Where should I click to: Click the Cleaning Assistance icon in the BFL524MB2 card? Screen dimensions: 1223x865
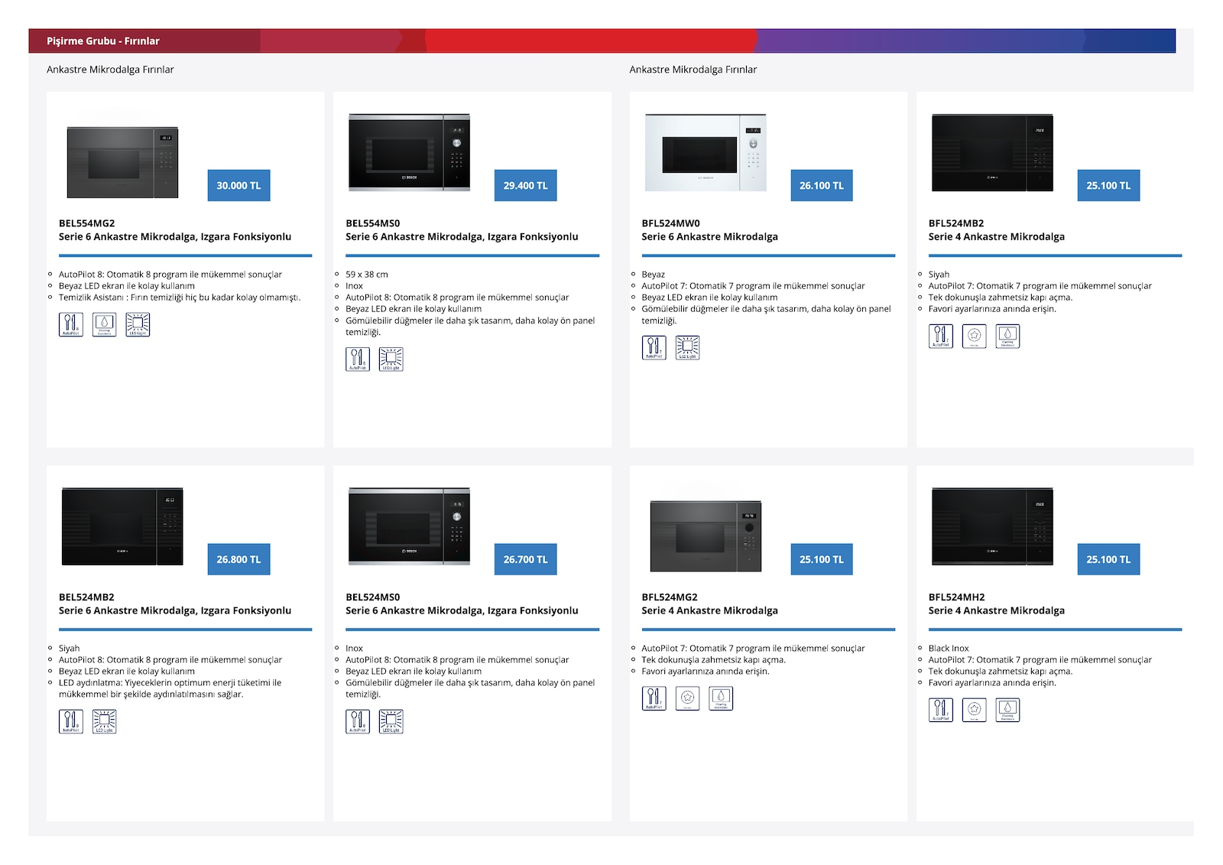click(x=1007, y=336)
